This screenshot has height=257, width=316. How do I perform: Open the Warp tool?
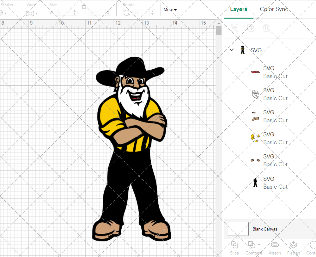point(31,13)
